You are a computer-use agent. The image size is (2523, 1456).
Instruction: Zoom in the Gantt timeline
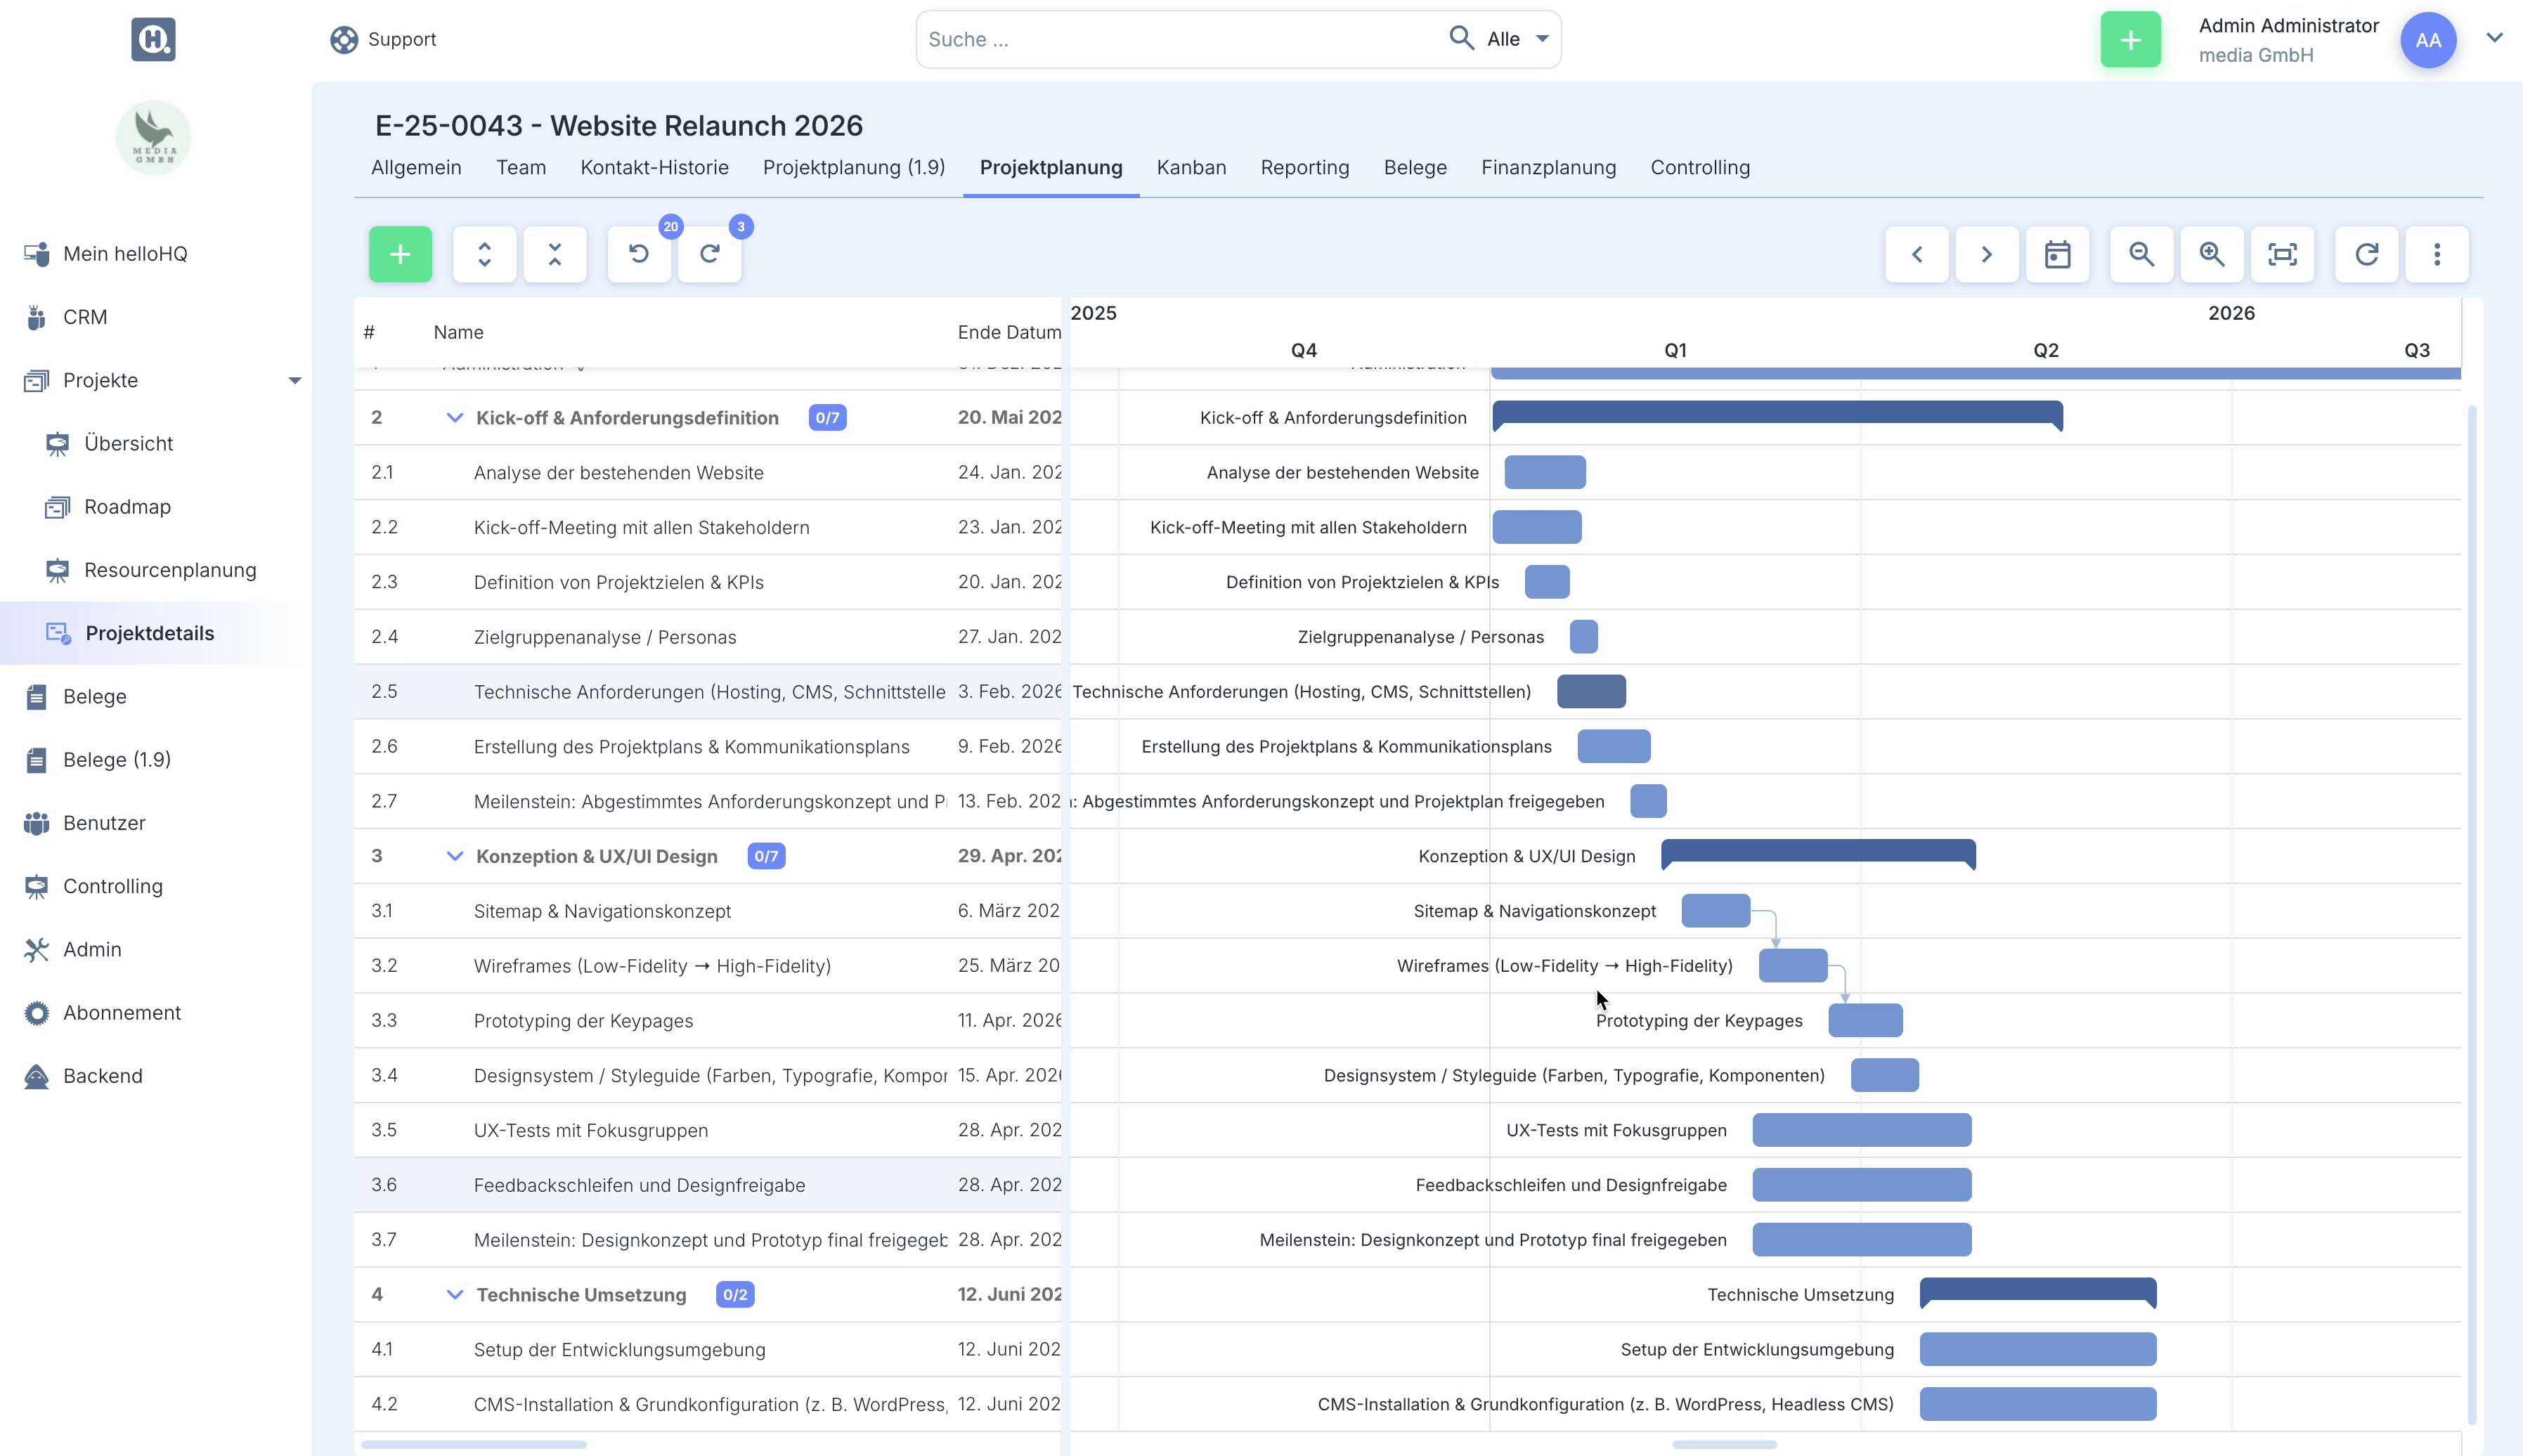[2212, 254]
